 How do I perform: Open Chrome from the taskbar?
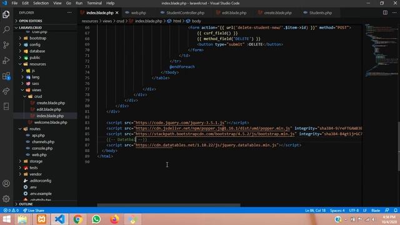pos(78,219)
